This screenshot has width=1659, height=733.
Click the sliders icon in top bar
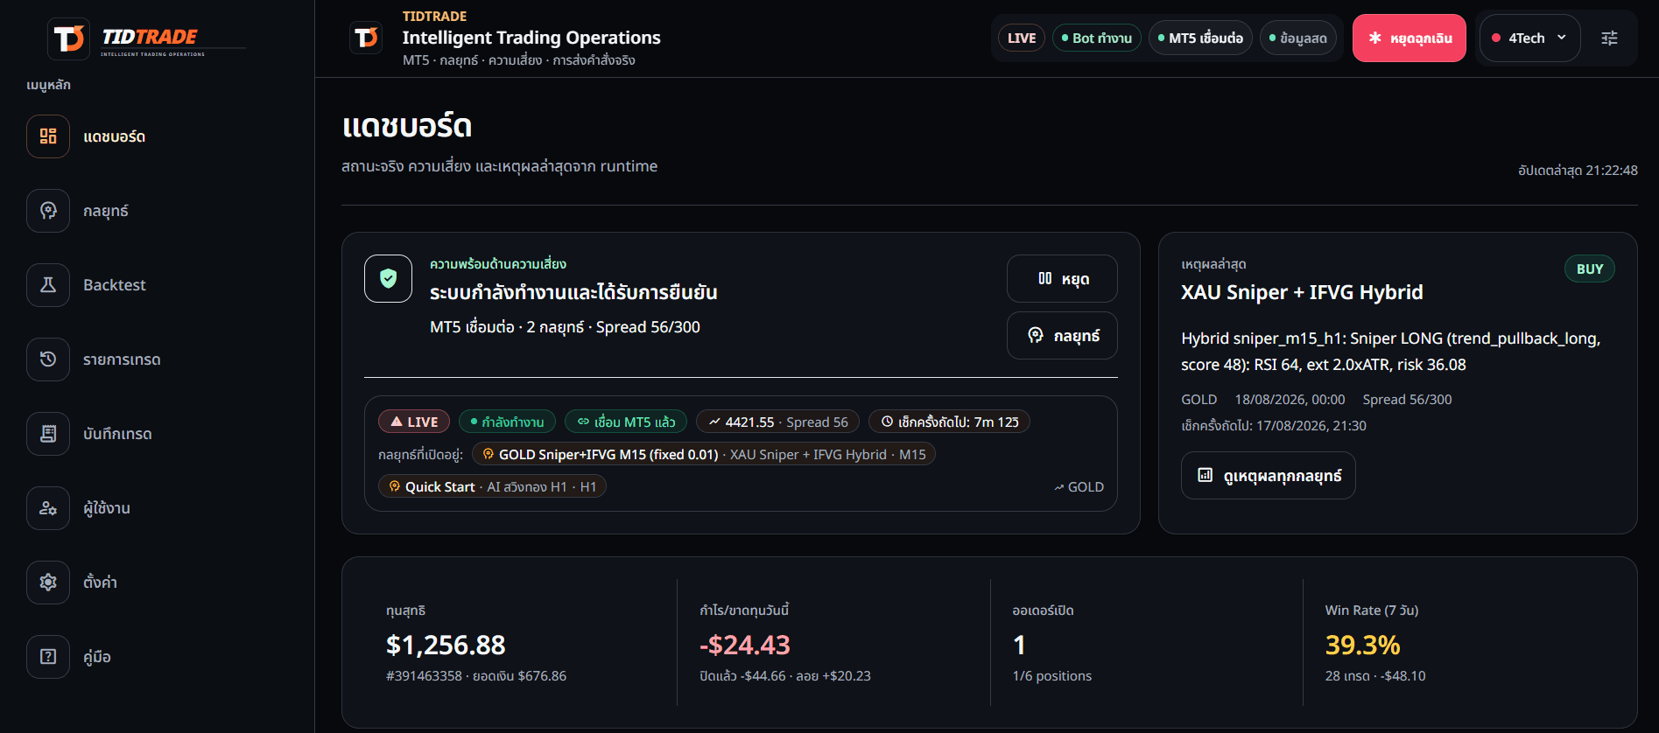pos(1609,38)
